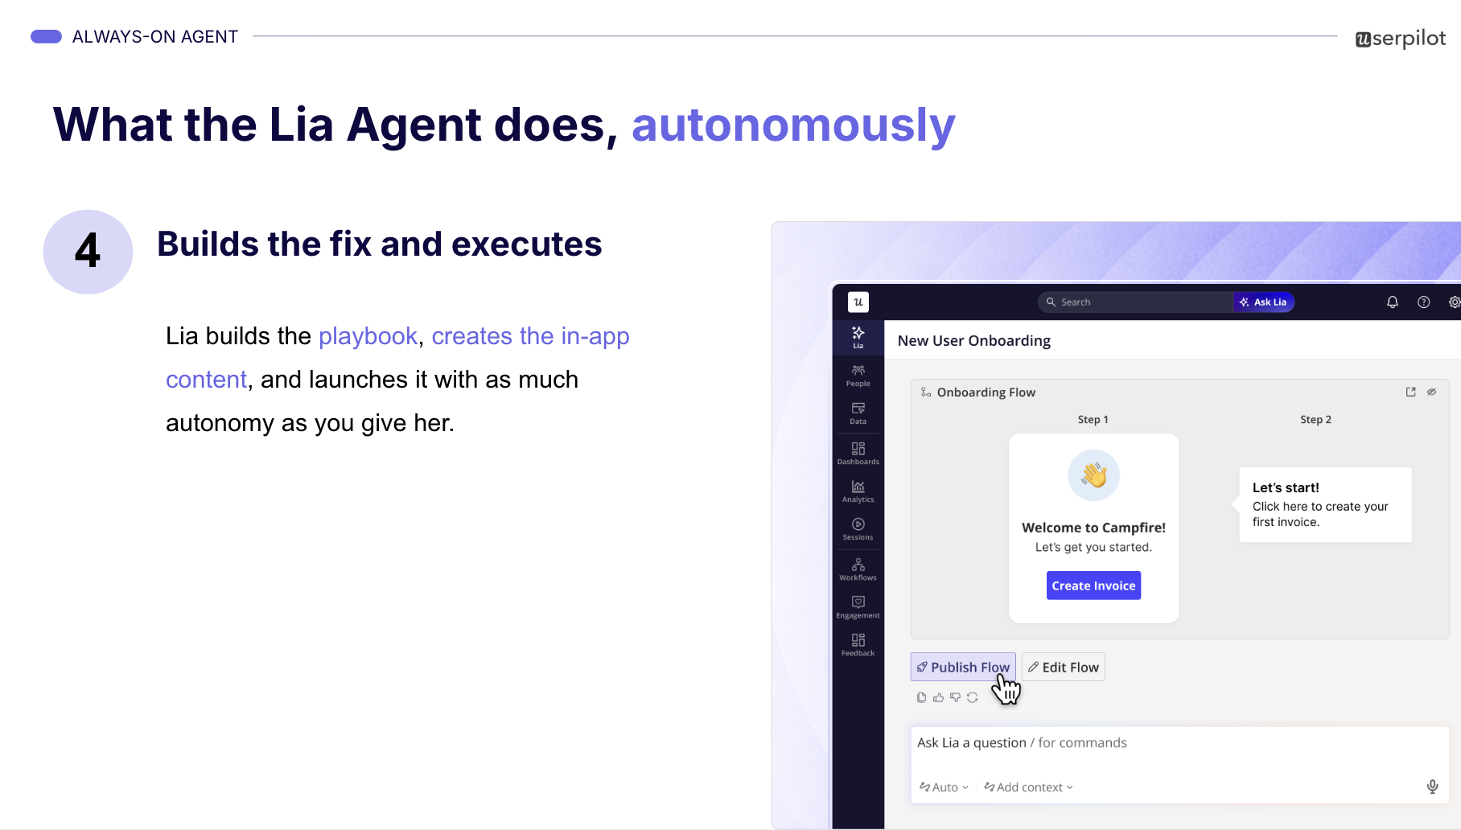Hide the Onboarding Flow preview with the eye toggle
The image size is (1461, 830).
(1432, 392)
